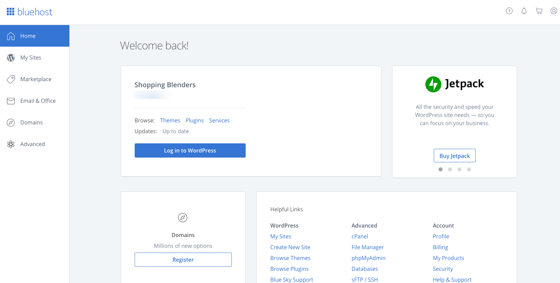Click the atom icon beside Advanced
The width and height of the screenshot is (560, 283).
[11, 144]
